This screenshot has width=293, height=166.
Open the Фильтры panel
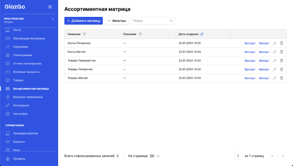(117, 21)
